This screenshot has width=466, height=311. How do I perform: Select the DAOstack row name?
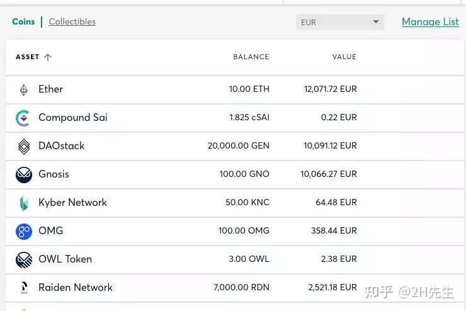[x=61, y=145]
